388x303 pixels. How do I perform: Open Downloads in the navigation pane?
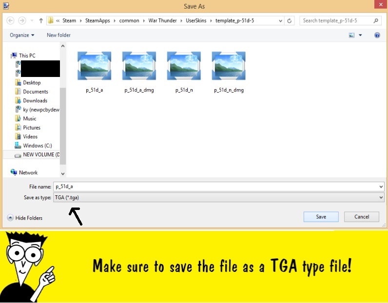click(x=35, y=101)
